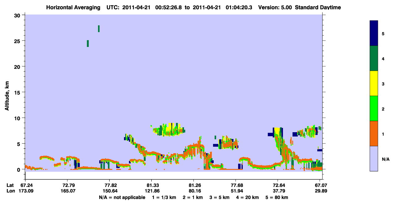402x206 pixels.
Task: Click the 'N/A = not applicable' legend text
Action: point(122,197)
